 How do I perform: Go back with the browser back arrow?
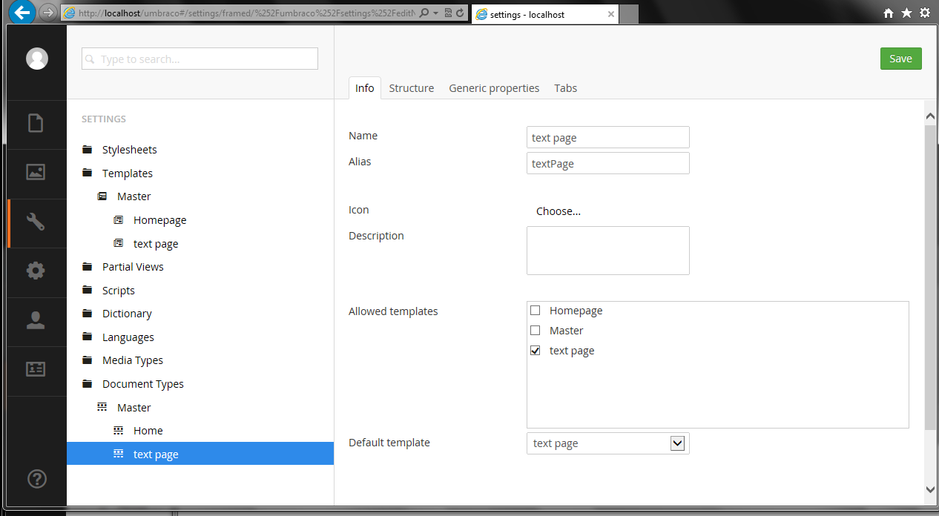(23, 12)
